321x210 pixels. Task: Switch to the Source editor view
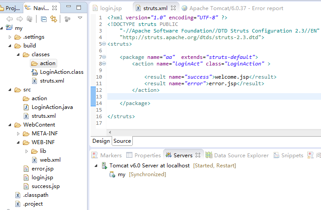122,141
